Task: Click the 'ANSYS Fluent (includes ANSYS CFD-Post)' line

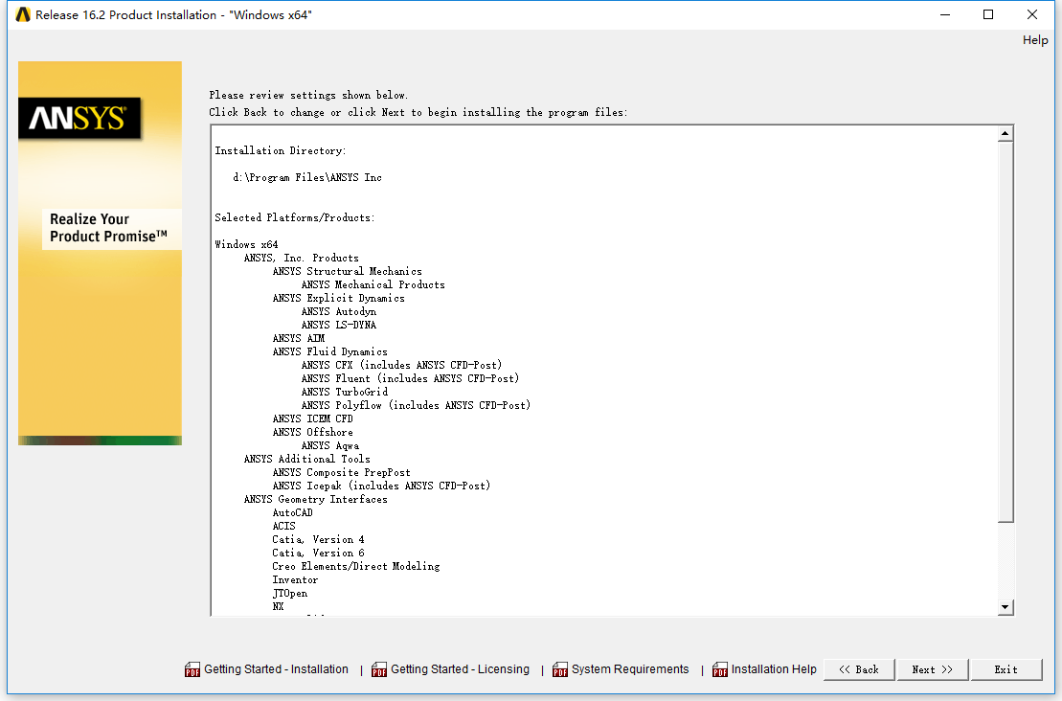Action: pyautogui.click(x=411, y=378)
